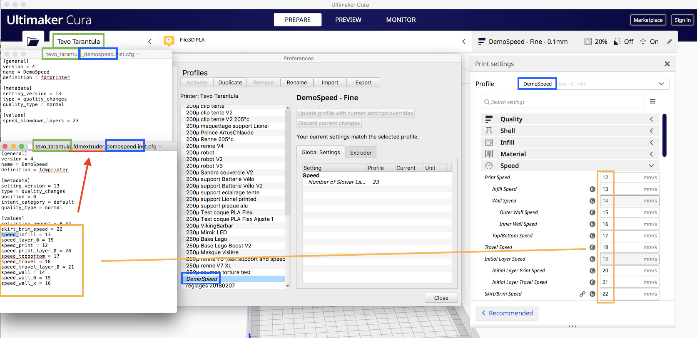
Task: Click the Travel Speed value field
Action: click(x=629, y=247)
